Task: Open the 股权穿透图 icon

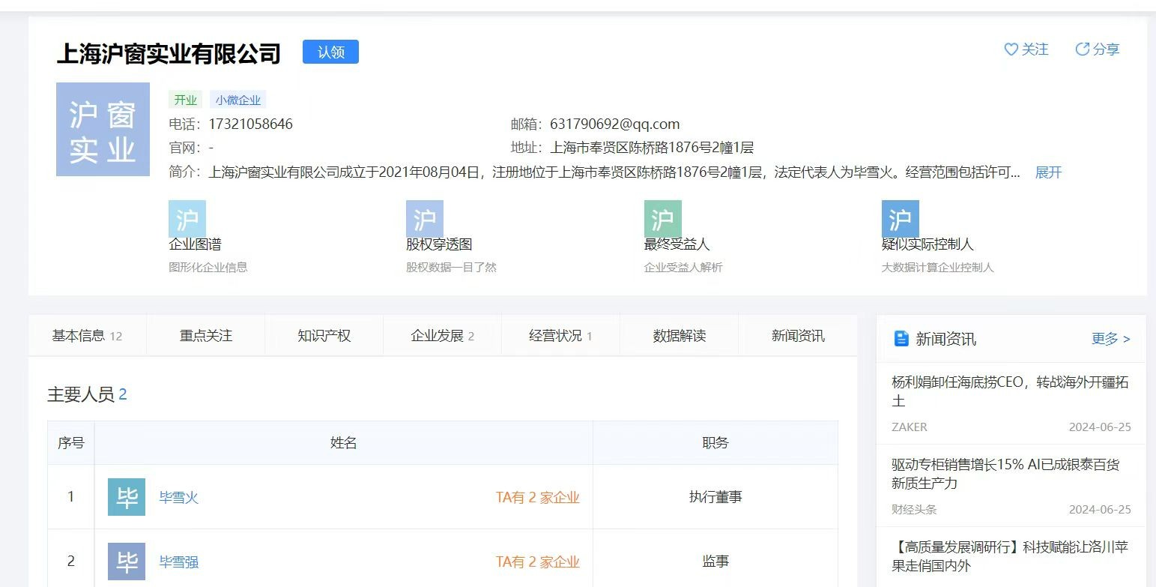Action: [424, 219]
